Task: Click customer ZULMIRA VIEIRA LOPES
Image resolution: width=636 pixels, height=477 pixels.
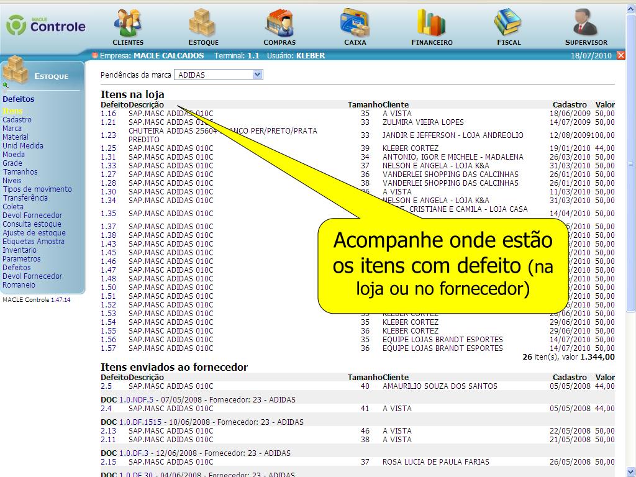Action: tap(423, 122)
